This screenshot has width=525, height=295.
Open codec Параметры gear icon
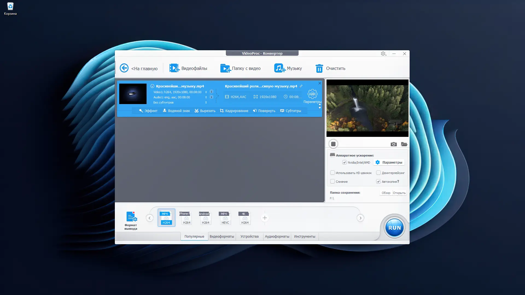pos(312,94)
